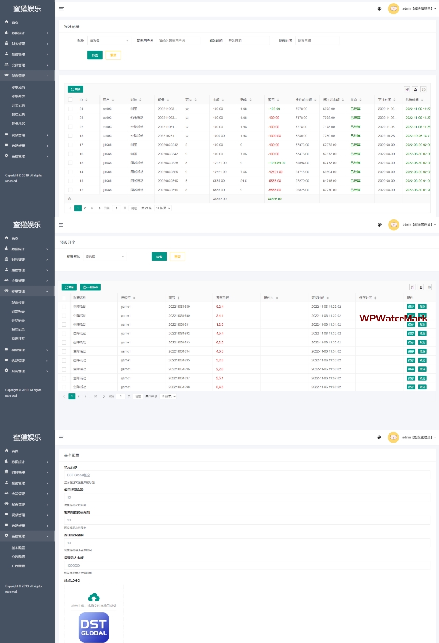
Task: Open column filter icon above 投注记录 table
Action: 407,90
